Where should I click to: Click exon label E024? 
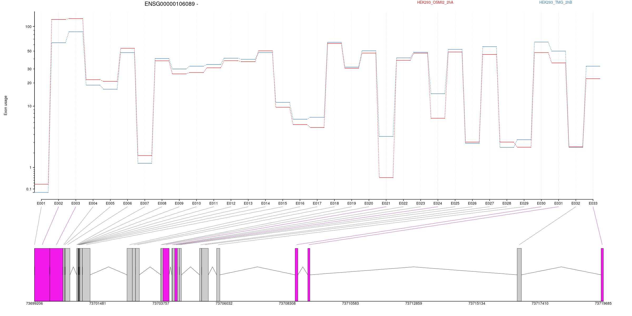point(438,203)
